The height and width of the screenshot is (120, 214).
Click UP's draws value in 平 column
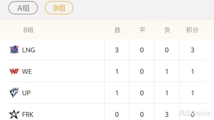click(142, 93)
